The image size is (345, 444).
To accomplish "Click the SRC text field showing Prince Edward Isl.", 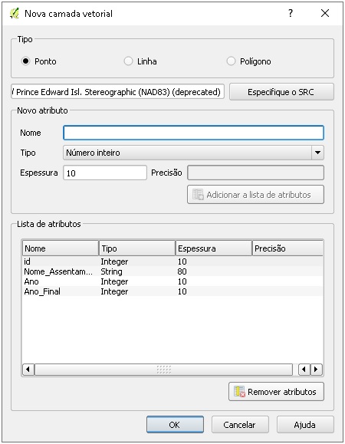I will [118, 91].
